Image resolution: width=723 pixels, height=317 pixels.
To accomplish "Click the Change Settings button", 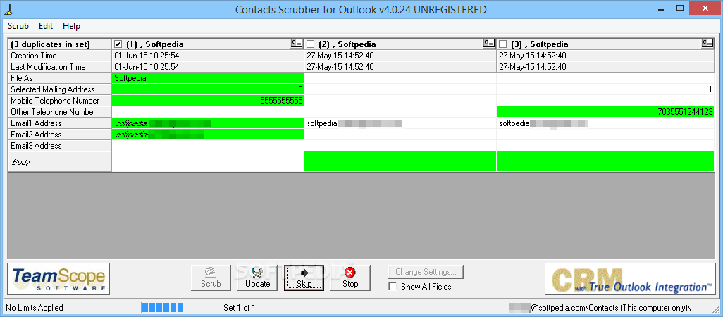I will pyautogui.click(x=426, y=272).
